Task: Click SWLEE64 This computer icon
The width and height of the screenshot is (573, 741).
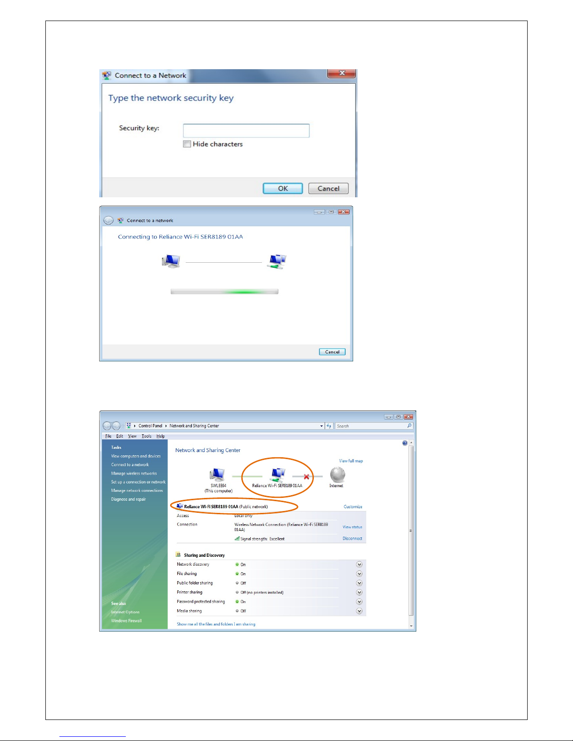Action: point(218,475)
